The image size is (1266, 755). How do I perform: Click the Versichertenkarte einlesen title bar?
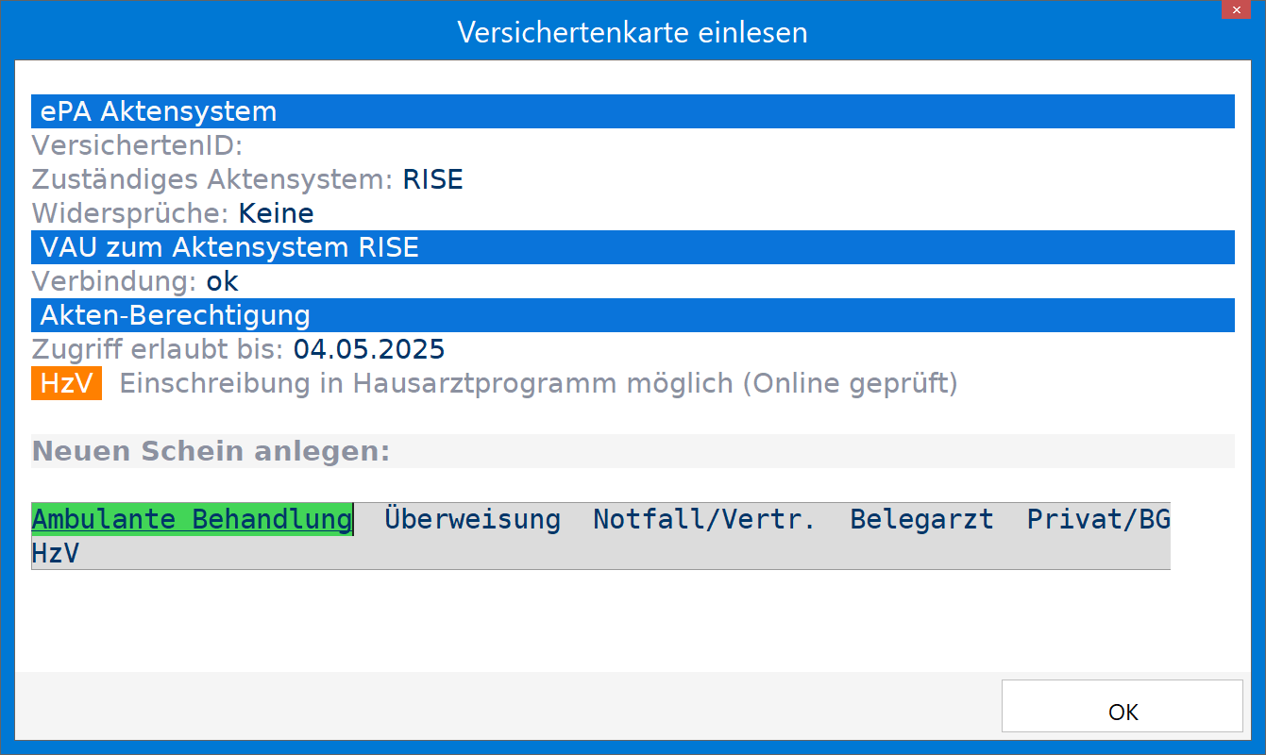(x=633, y=32)
